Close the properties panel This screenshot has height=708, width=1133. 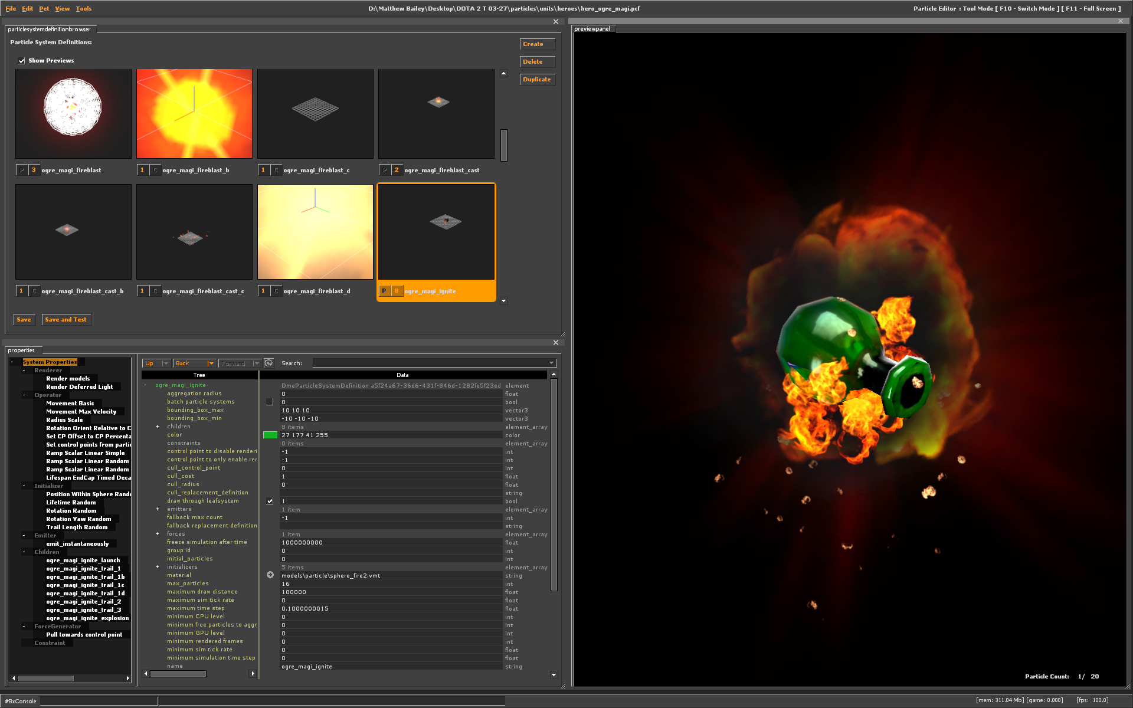pos(555,343)
